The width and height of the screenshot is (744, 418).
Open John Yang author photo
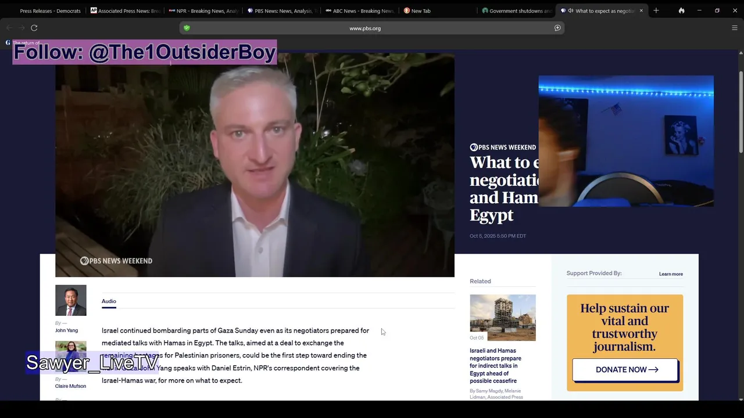71,300
